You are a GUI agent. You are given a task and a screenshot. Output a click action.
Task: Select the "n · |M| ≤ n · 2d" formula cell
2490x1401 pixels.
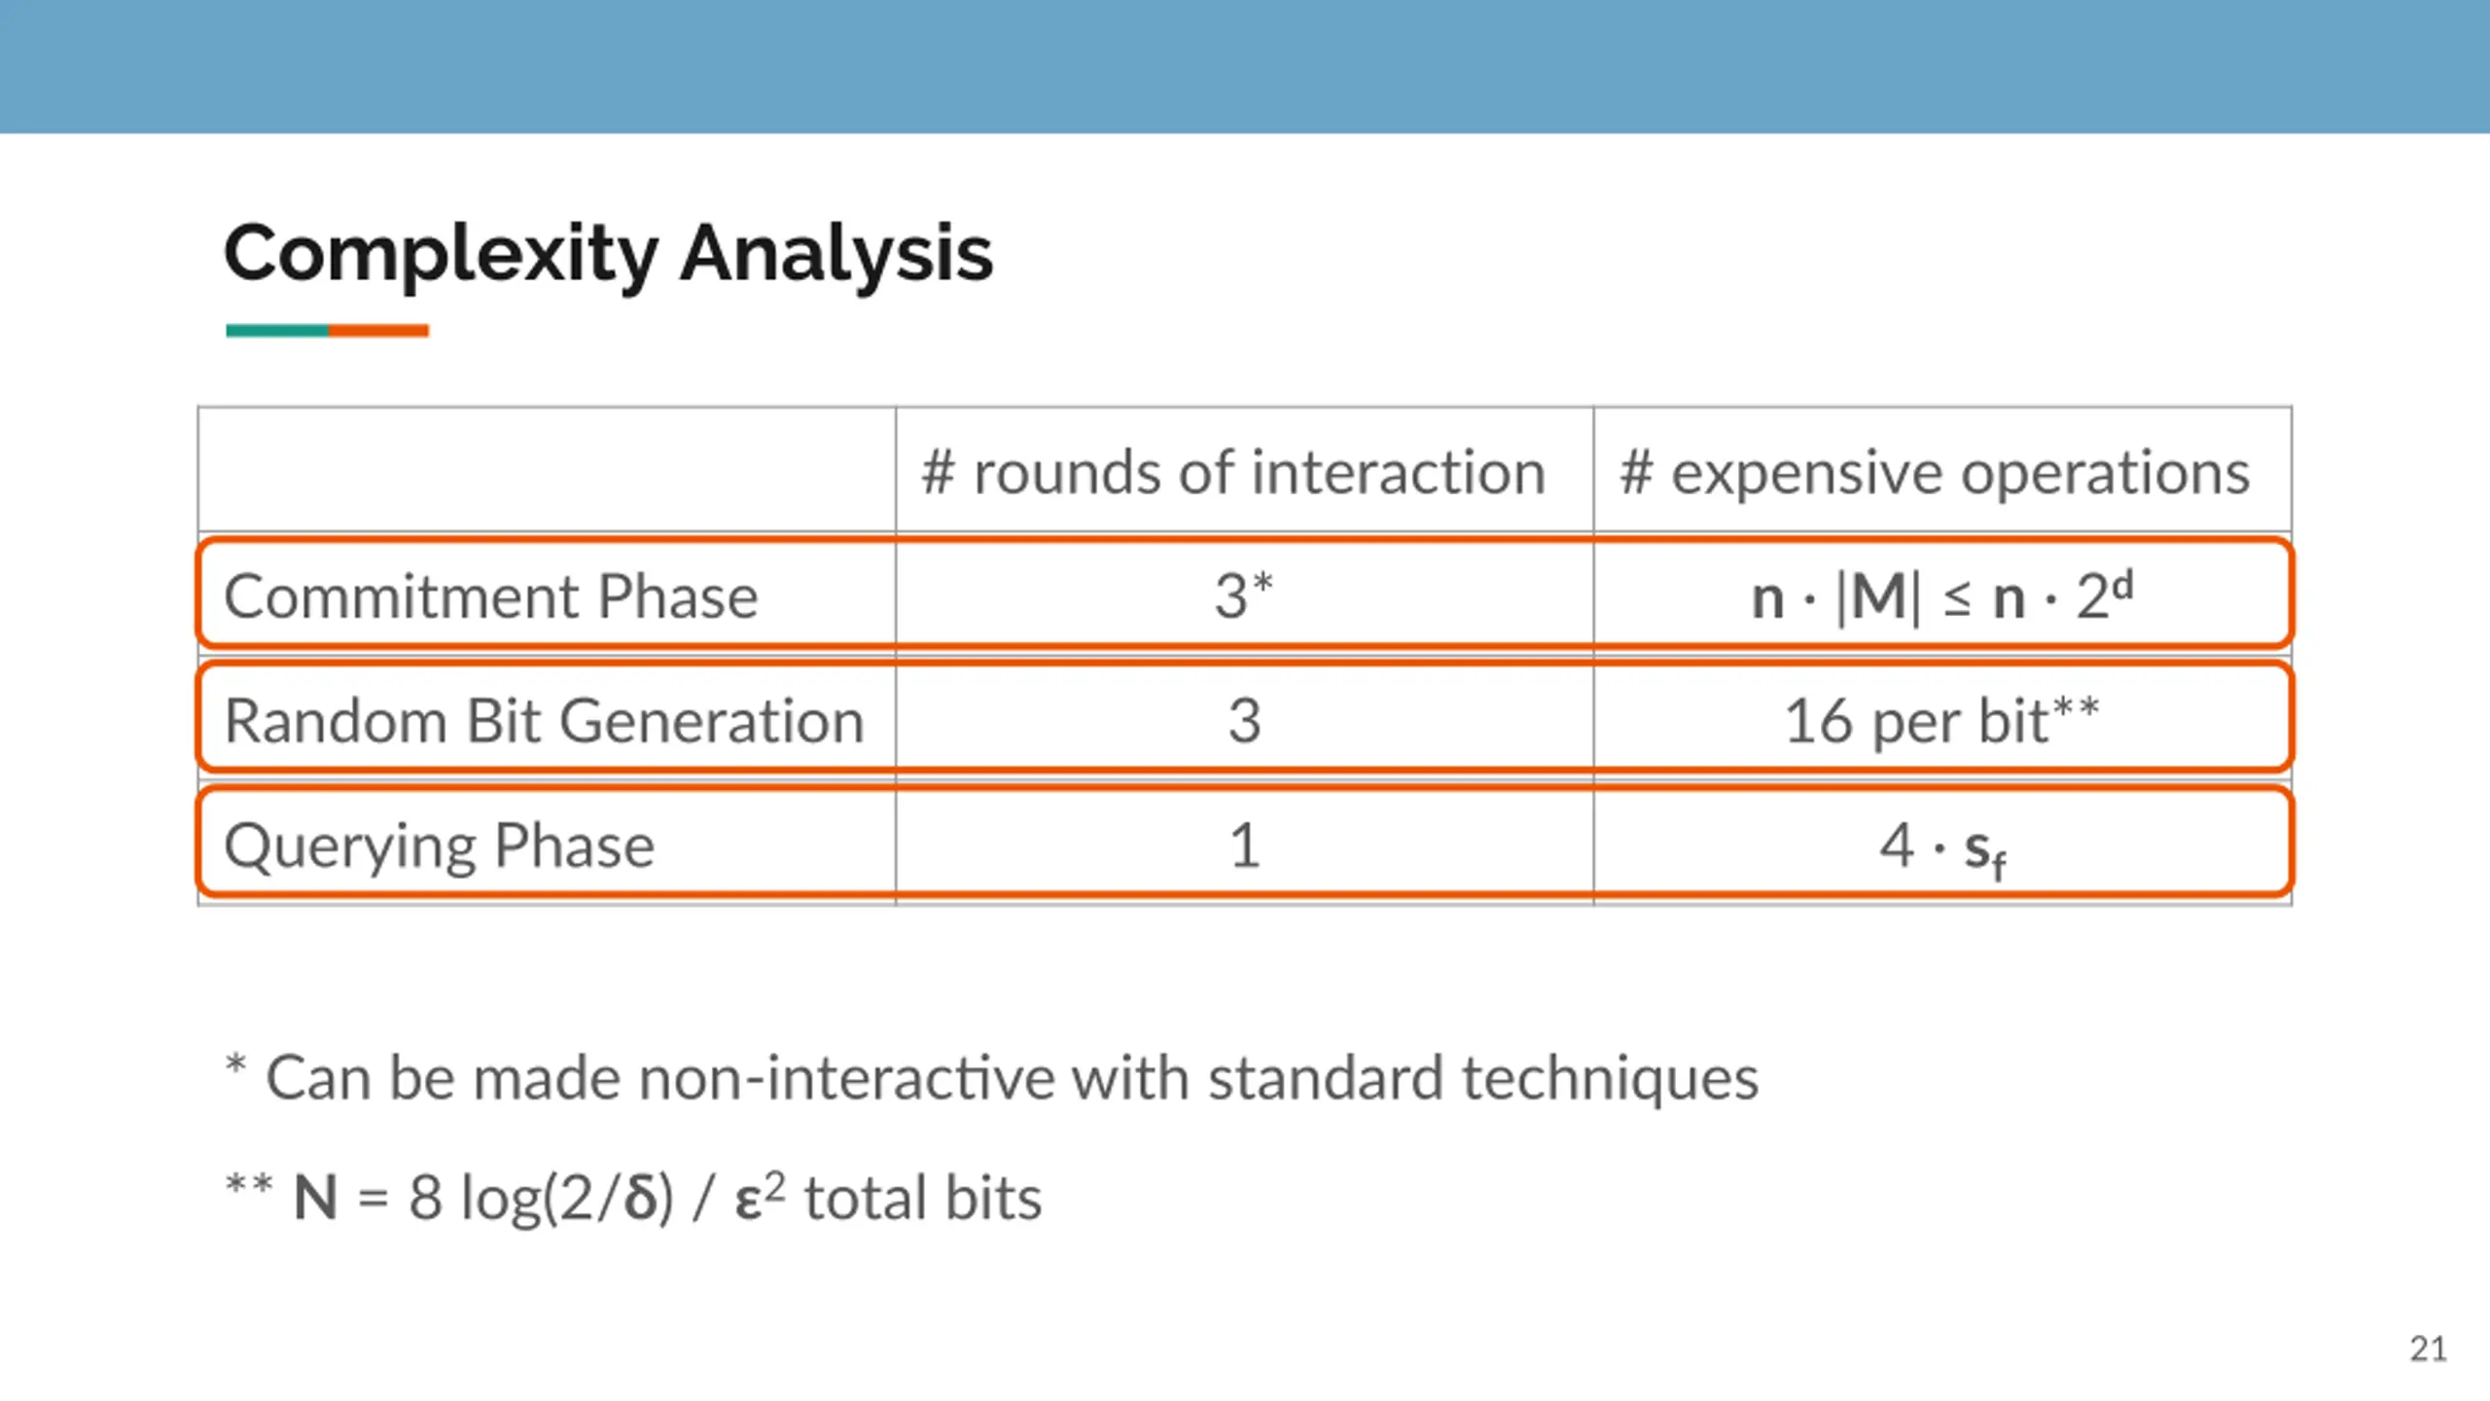point(1941,595)
